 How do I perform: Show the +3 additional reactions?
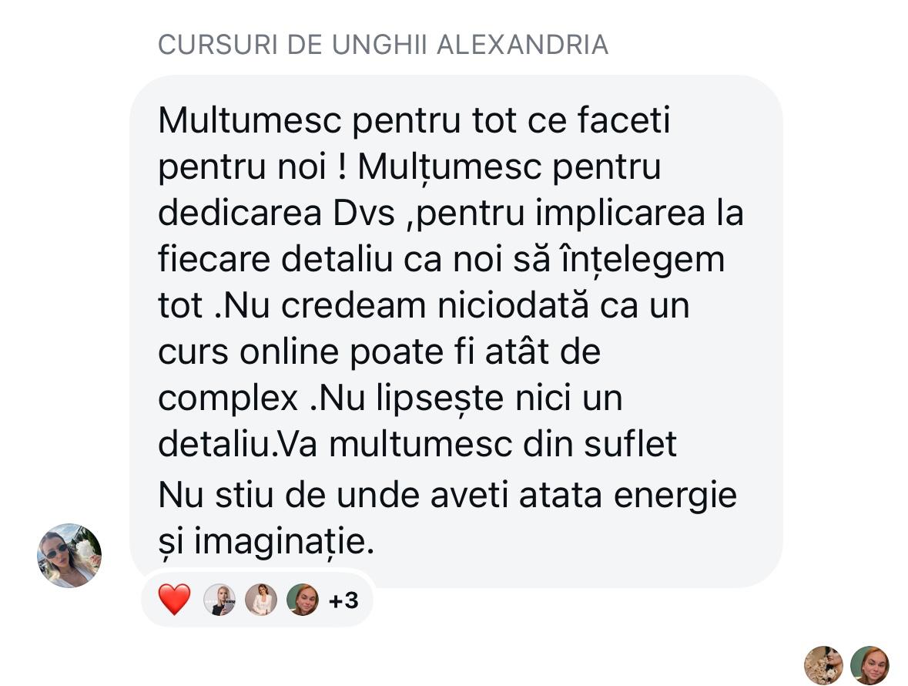[x=343, y=601]
